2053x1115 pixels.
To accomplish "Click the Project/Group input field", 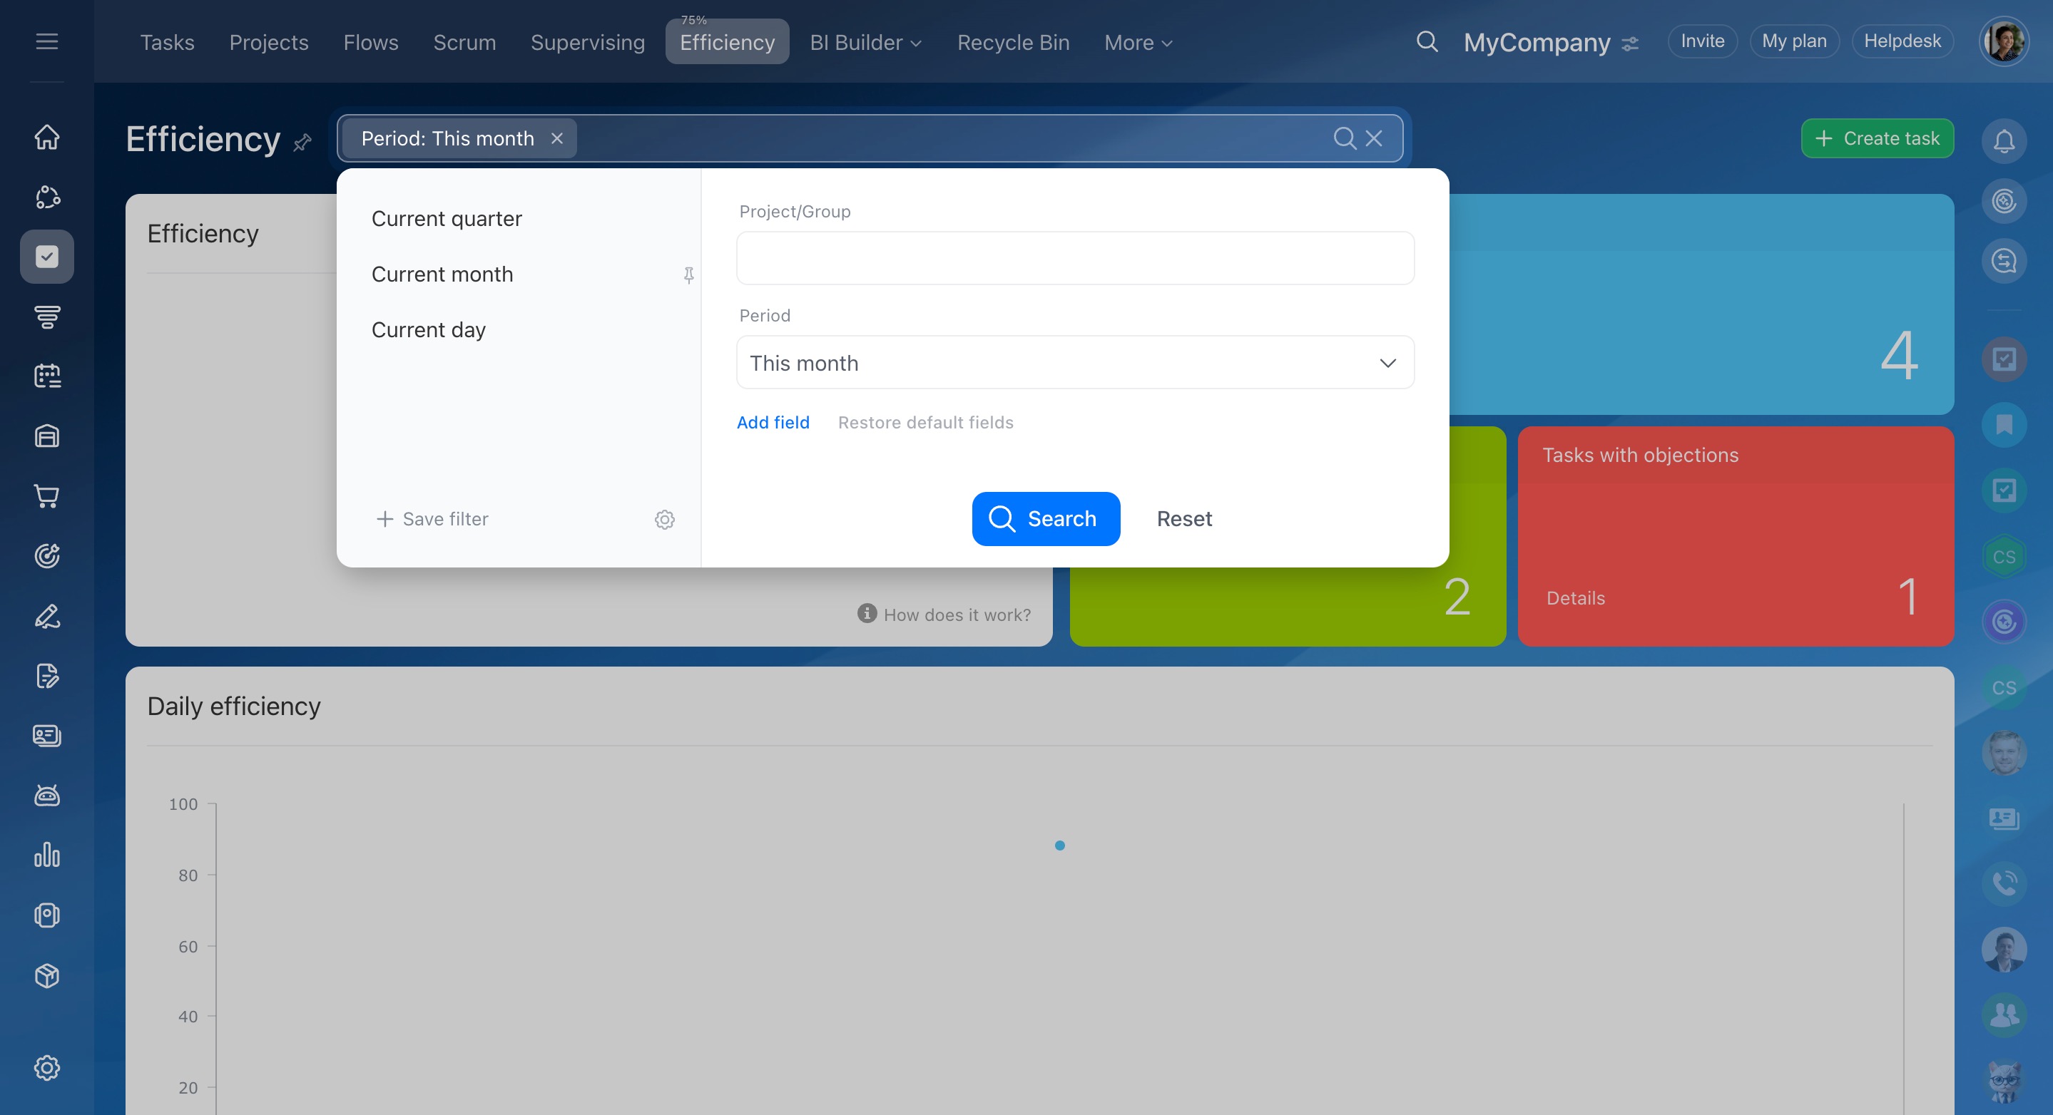I will pos(1074,258).
